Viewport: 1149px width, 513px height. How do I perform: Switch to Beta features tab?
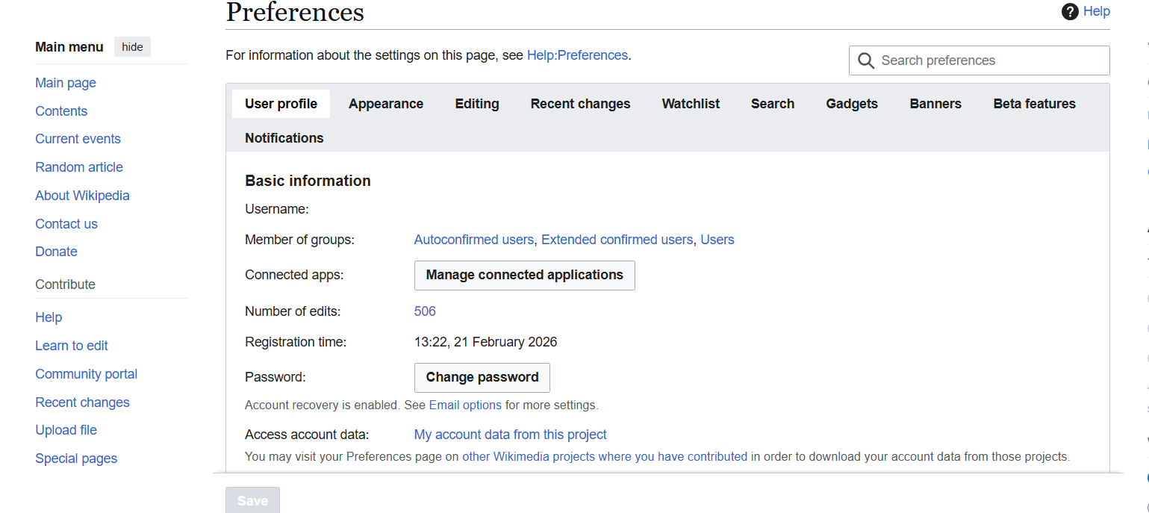(x=1034, y=104)
